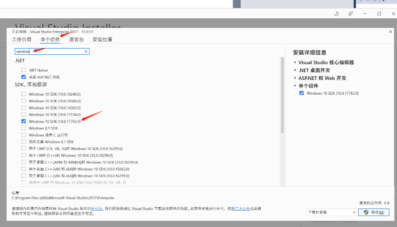
Task: Uncheck Windows 10 SDK (10.0.17763.0) in 安装详细信息 panel
Action: click(x=302, y=93)
